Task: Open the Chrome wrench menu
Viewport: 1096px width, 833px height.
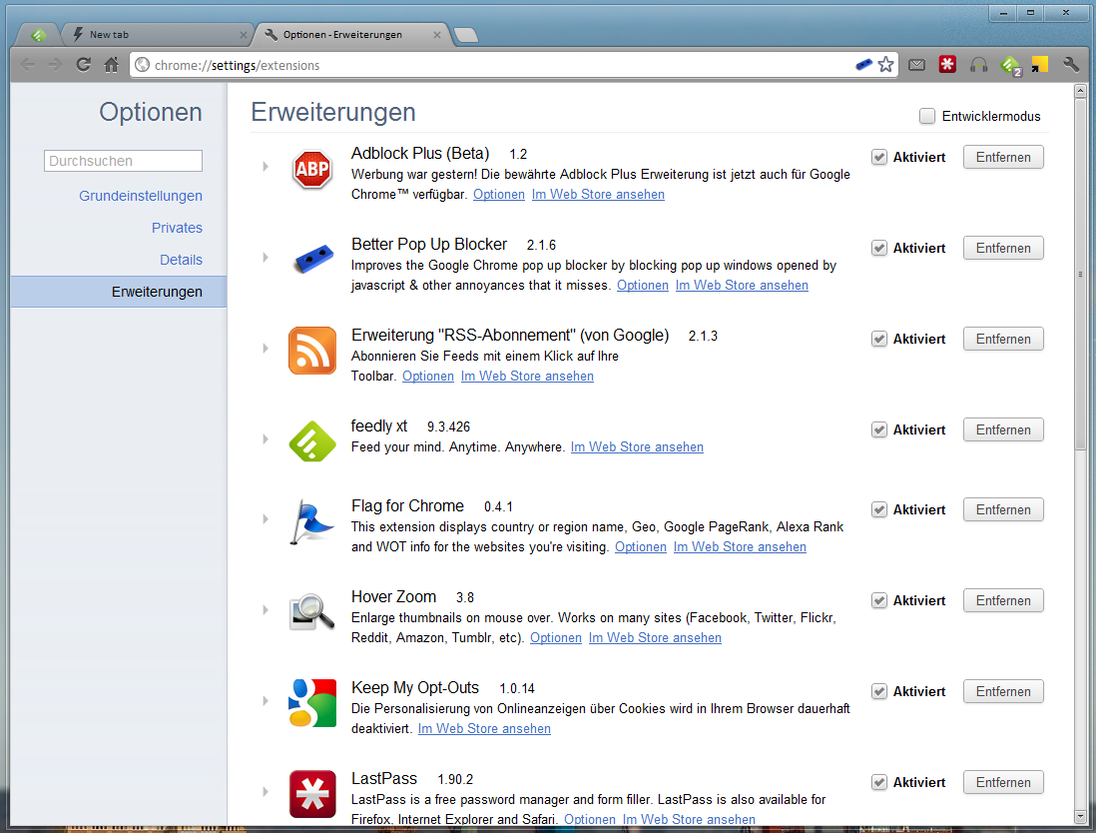Action: pos(1071,65)
